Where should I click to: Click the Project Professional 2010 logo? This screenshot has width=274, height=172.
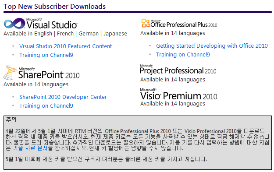[178, 70]
